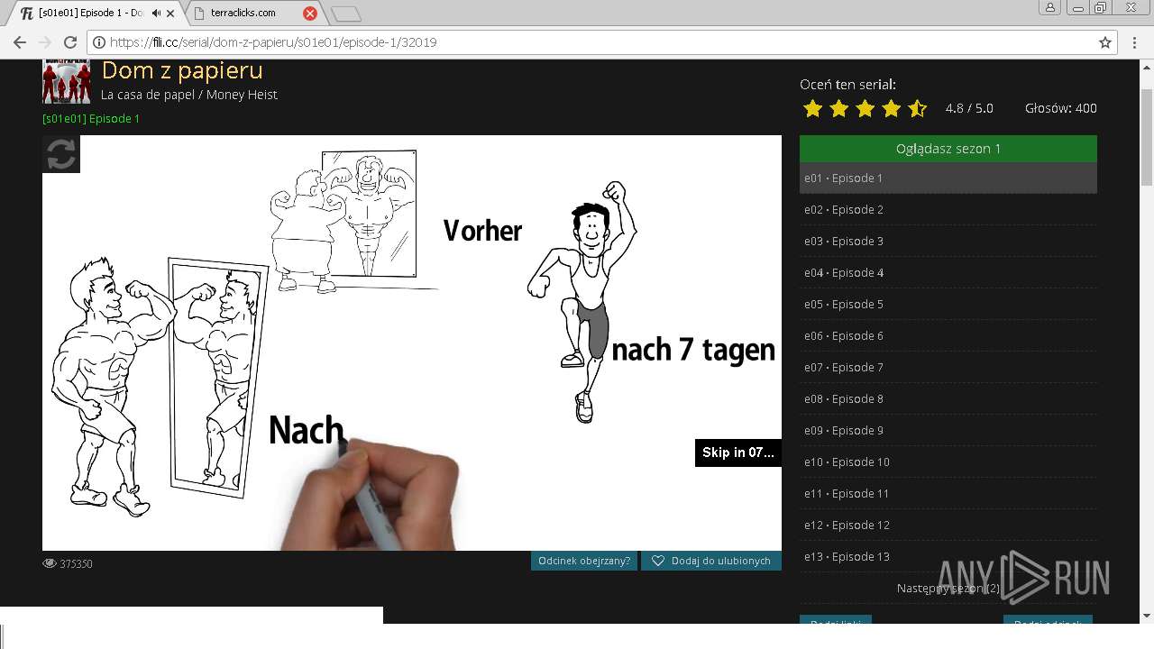
Task: Rate the series three stars
Action: pyautogui.click(x=865, y=109)
